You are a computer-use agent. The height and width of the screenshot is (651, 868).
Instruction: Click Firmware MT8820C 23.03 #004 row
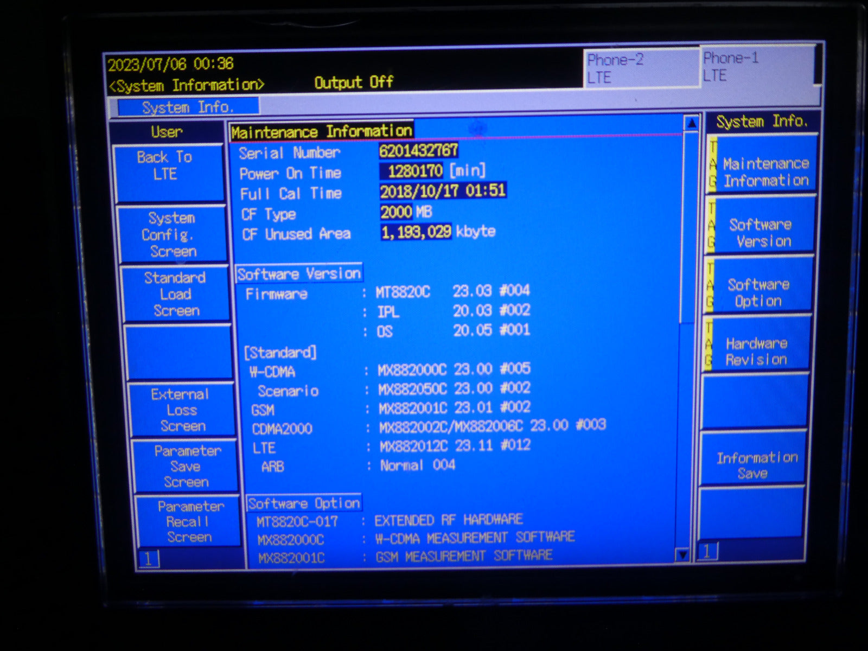(x=387, y=292)
